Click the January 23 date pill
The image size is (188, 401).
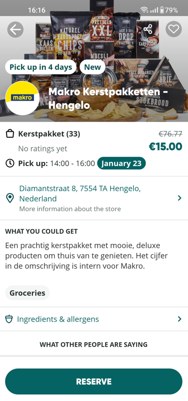pyautogui.click(x=121, y=164)
